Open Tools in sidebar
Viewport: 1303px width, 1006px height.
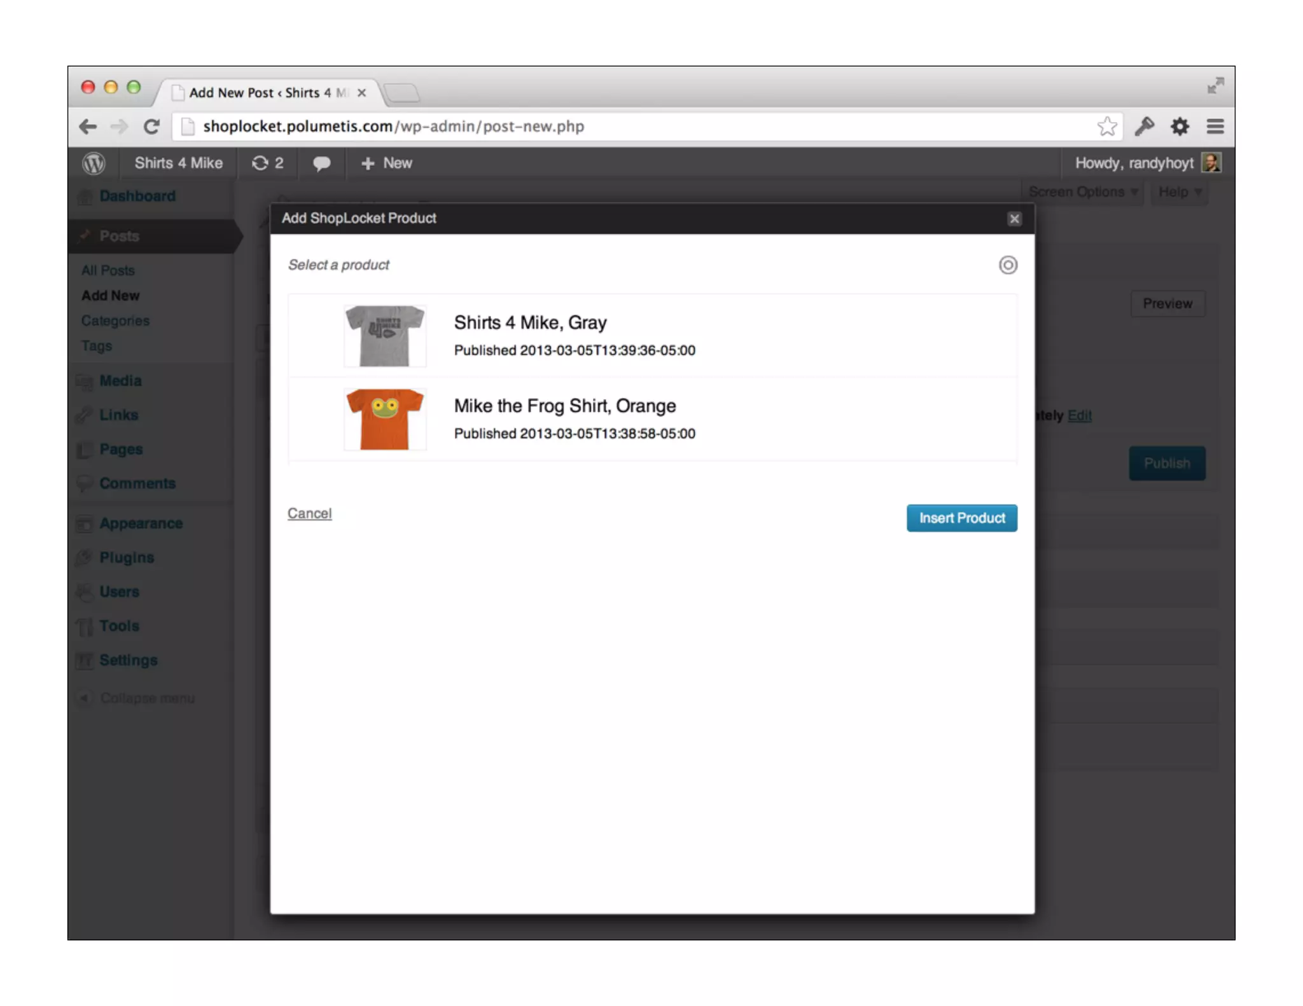coord(119,626)
